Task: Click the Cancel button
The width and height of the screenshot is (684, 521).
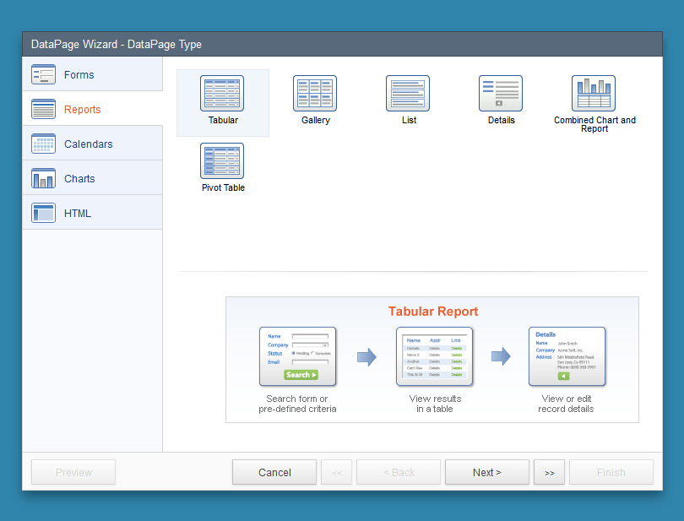Action: point(274,472)
